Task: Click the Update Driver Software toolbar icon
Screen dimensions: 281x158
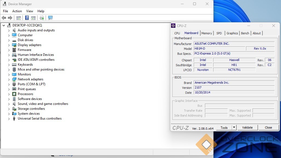Action: click(x=42, y=18)
